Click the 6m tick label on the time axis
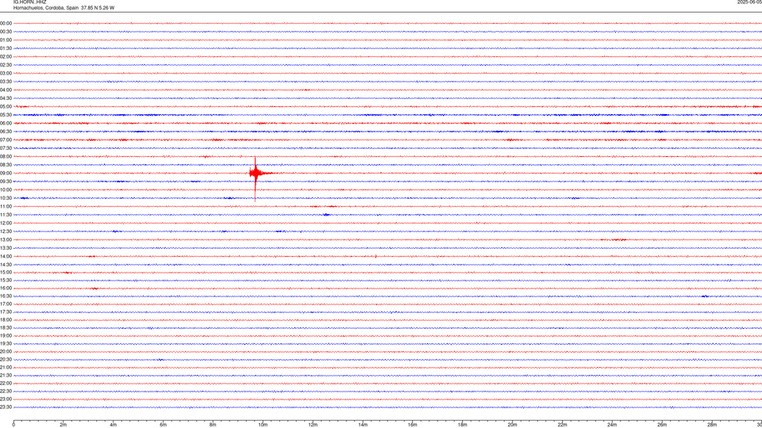Image resolution: width=762 pixels, height=428 pixels. coord(164,425)
